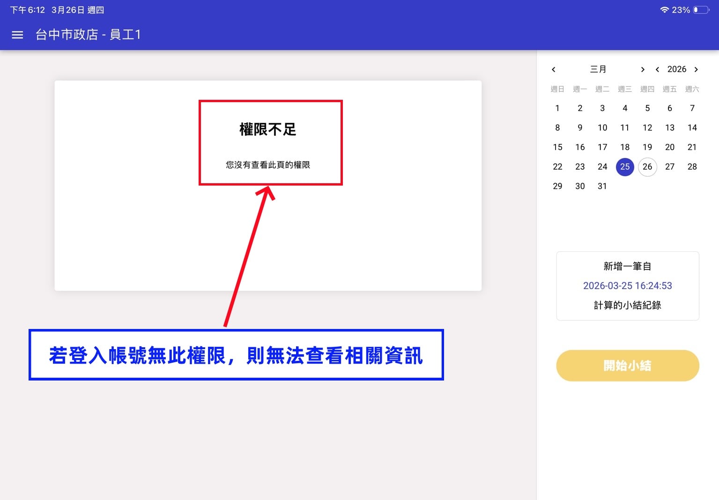Open the 新增一筆自 小結紀錄 card
This screenshot has height=500, width=719.
[628, 286]
